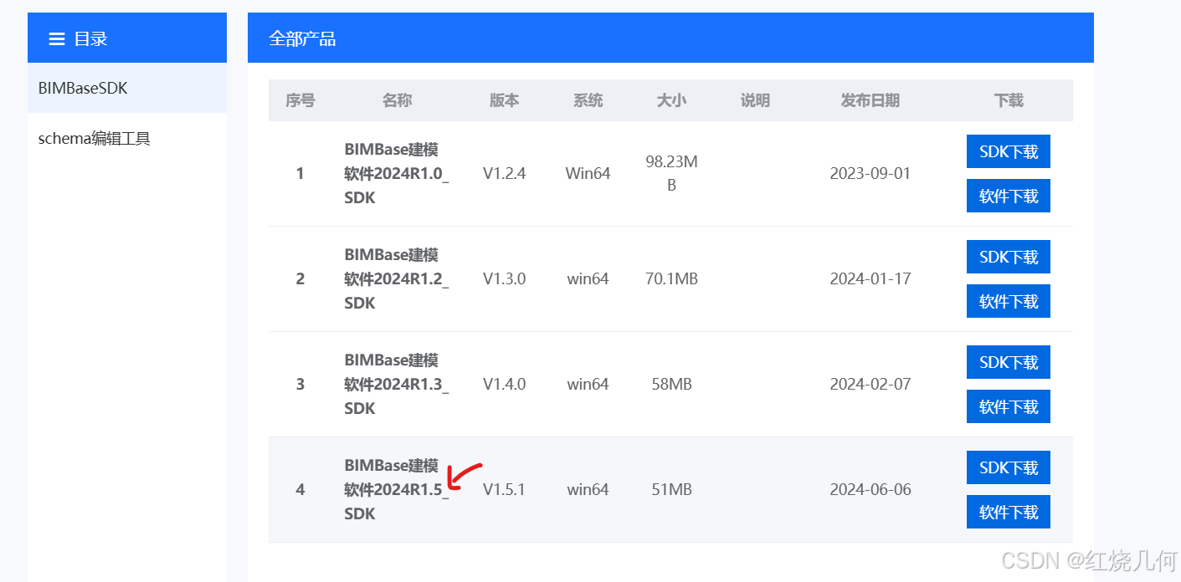Click release date 2024-02-07
Image resolution: width=1181 pixels, height=582 pixels.
pos(870,385)
